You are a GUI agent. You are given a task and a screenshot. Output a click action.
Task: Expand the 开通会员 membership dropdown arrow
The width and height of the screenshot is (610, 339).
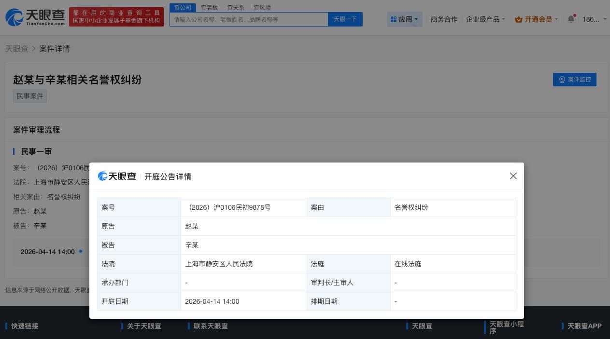click(556, 19)
